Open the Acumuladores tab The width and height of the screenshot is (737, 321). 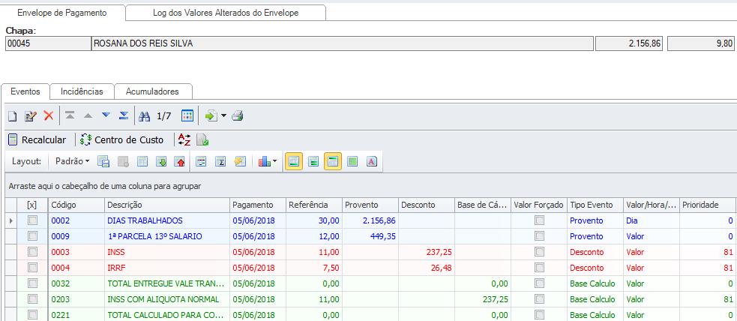click(x=153, y=91)
